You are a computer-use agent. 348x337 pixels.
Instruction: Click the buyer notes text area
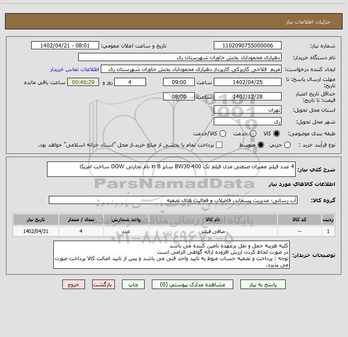[x=171, y=255]
